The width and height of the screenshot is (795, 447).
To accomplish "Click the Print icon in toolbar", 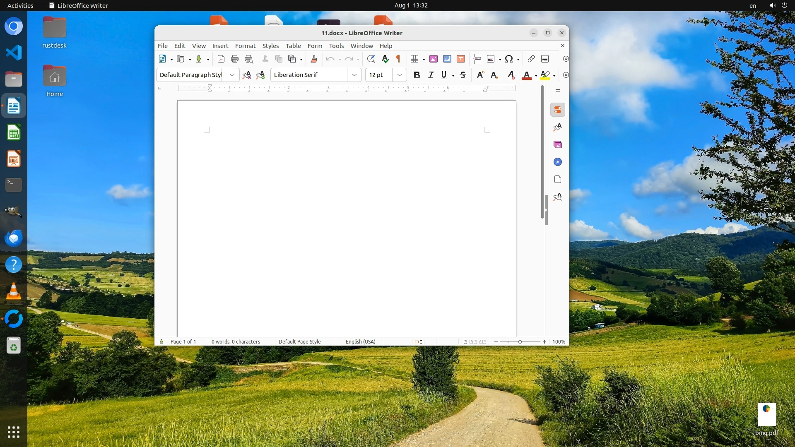I will tap(235, 59).
